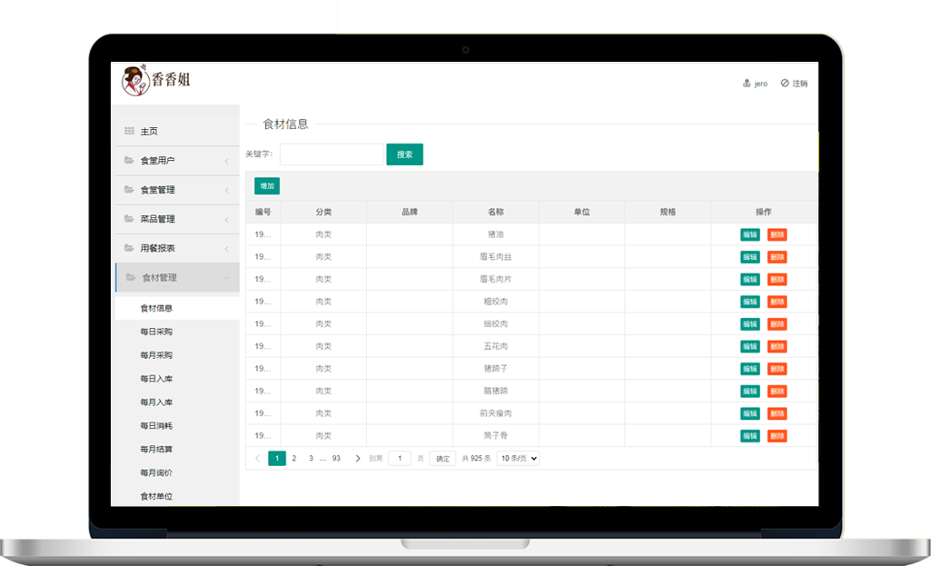Click 删除 for the 腊猪蹄 row
The height and width of the screenshot is (566, 931).
click(777, 392)
